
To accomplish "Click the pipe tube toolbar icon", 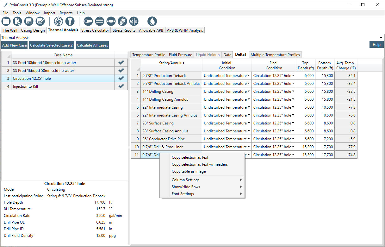I will (x=88, y=22).
